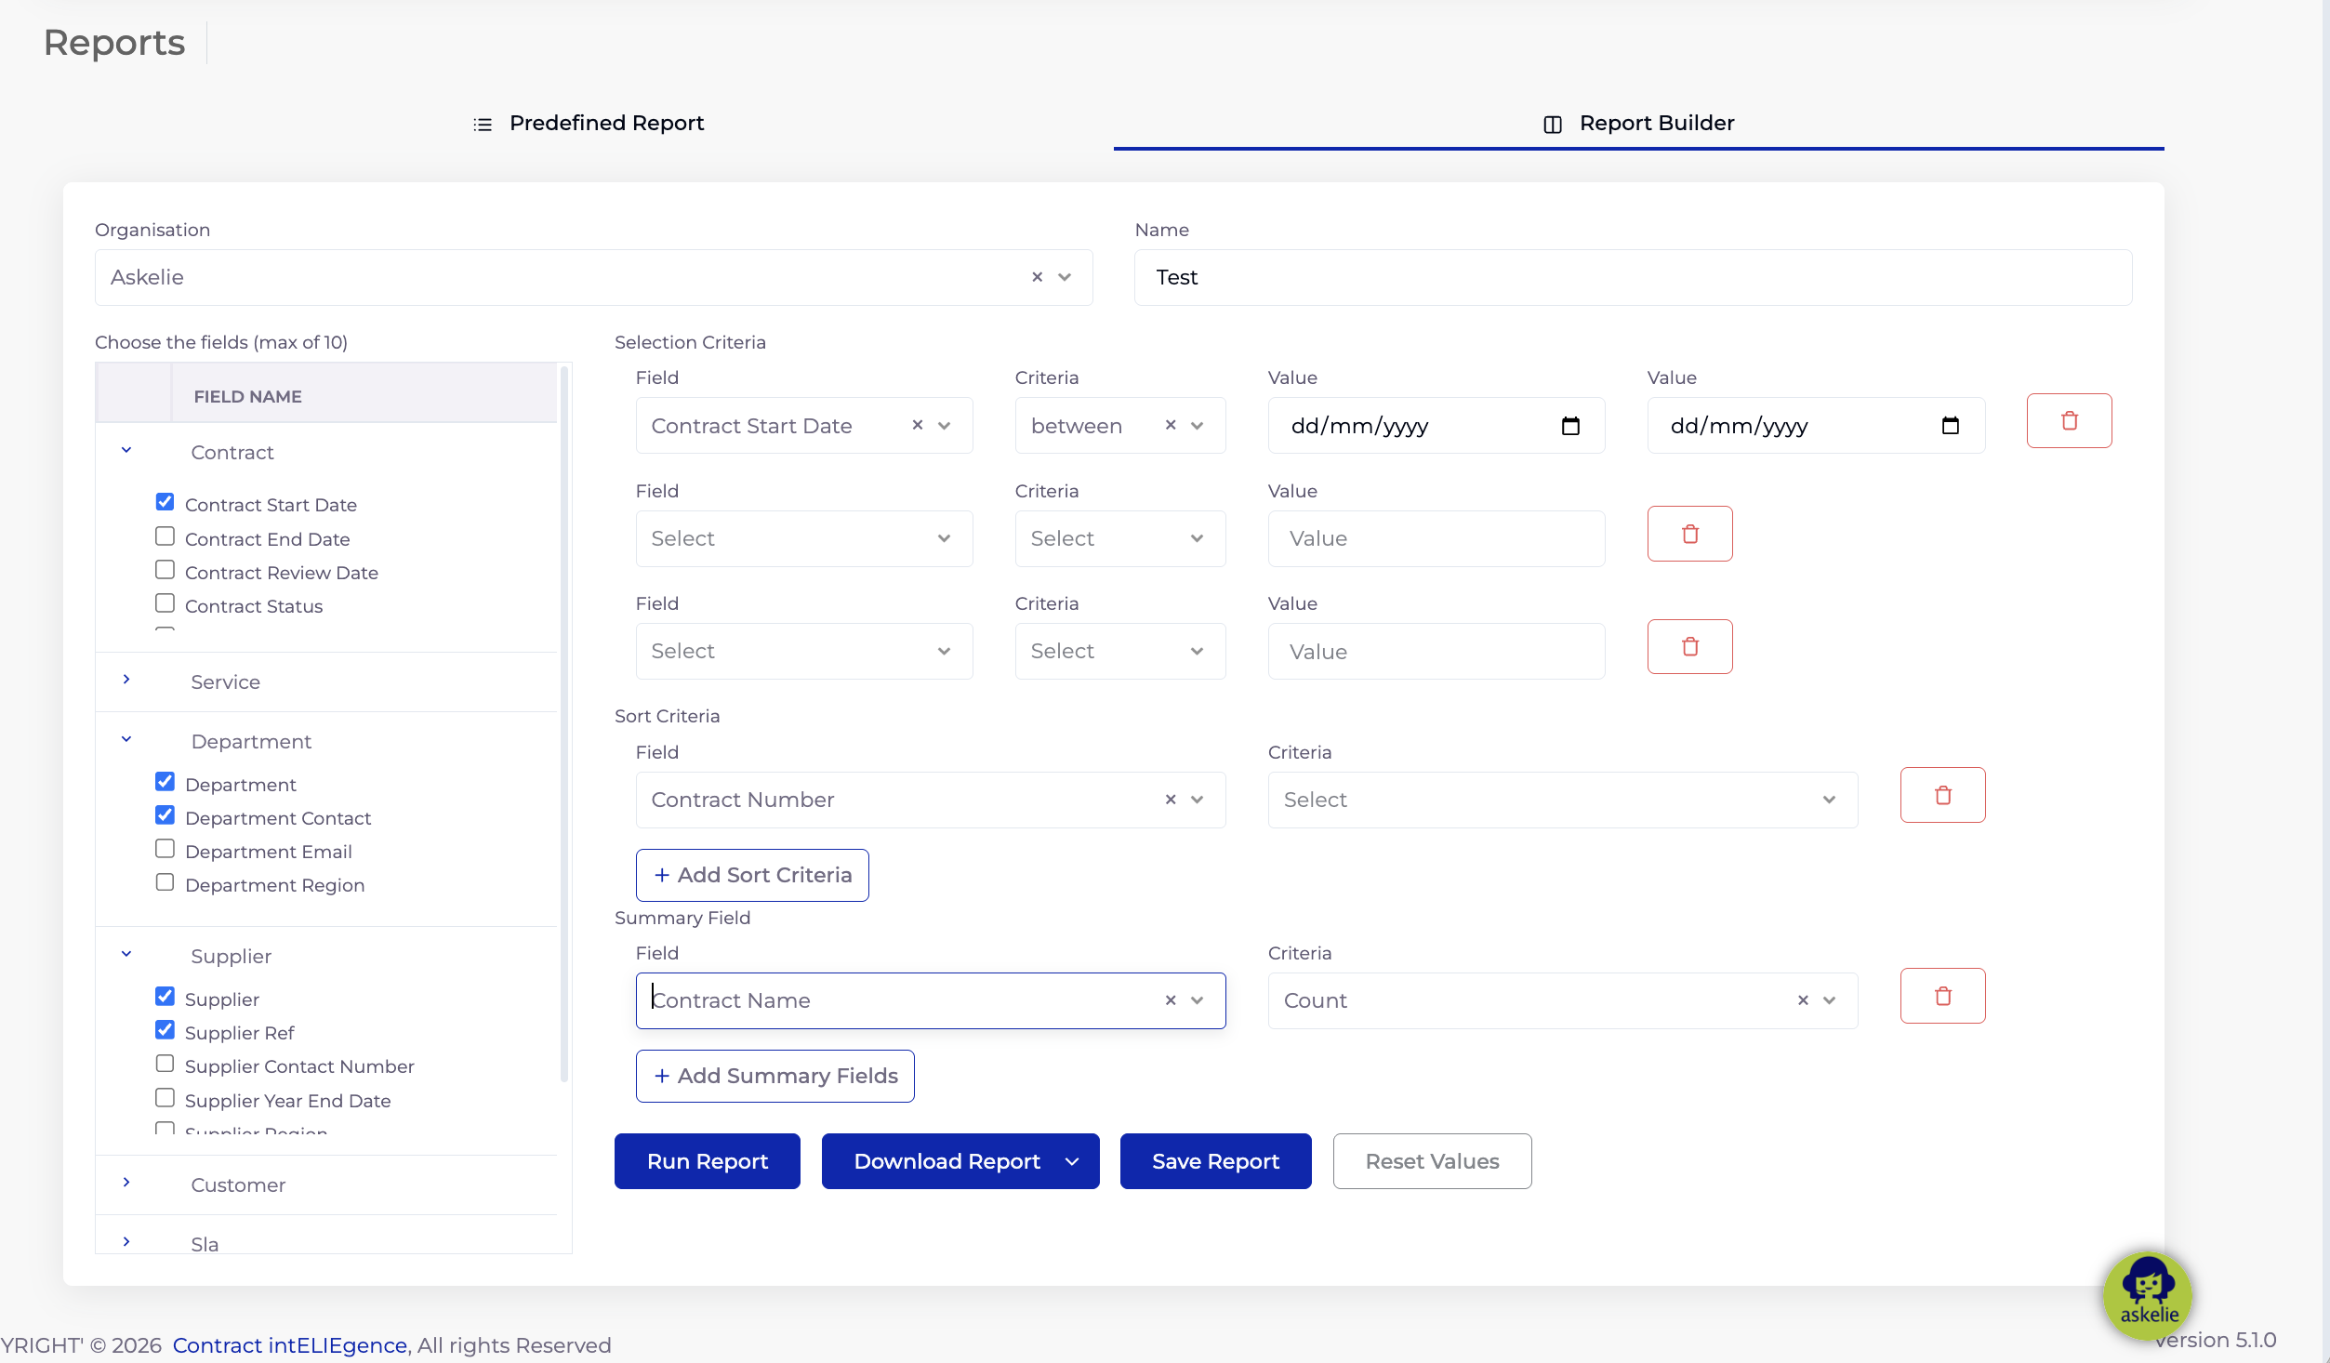Open the askelie chatbot assistant
This screenshot has height=1363, width=2330.
pos(2148,1295)
